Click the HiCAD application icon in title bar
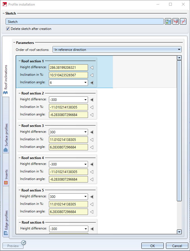This screenshot has width=190, height=251. pos(5,4)
